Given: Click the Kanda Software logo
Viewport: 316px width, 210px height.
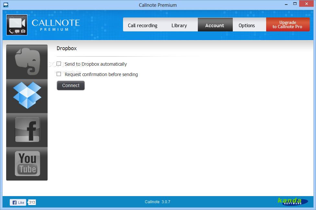Looking at the screenshot, I should click(x=293, y=201).
